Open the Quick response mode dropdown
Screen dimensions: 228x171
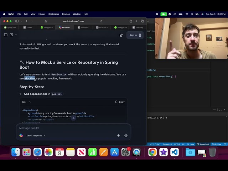36,135
